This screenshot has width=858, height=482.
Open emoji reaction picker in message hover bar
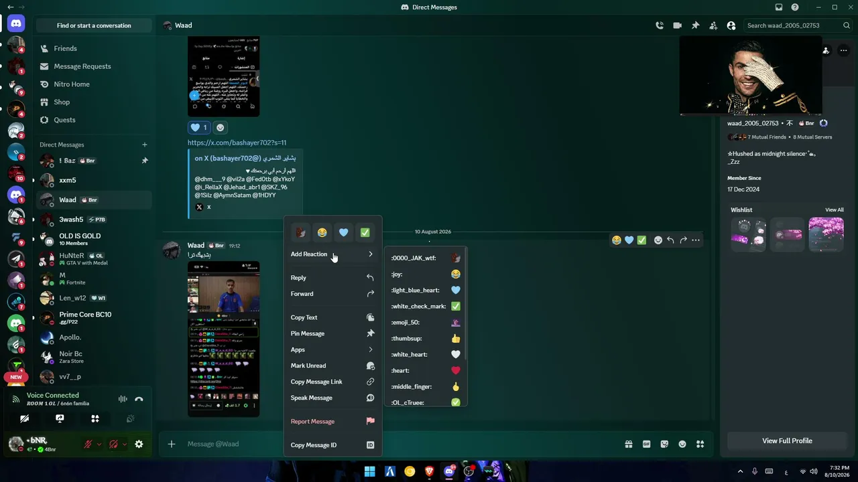pyautogui.click(x=658, y=240)
